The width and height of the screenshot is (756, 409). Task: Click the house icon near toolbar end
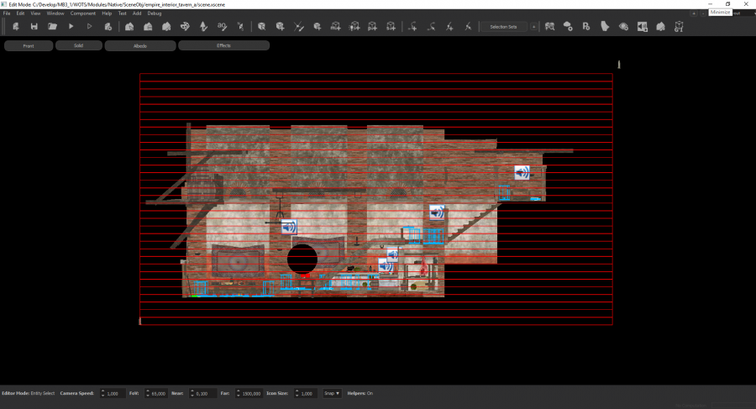[660, 27]
